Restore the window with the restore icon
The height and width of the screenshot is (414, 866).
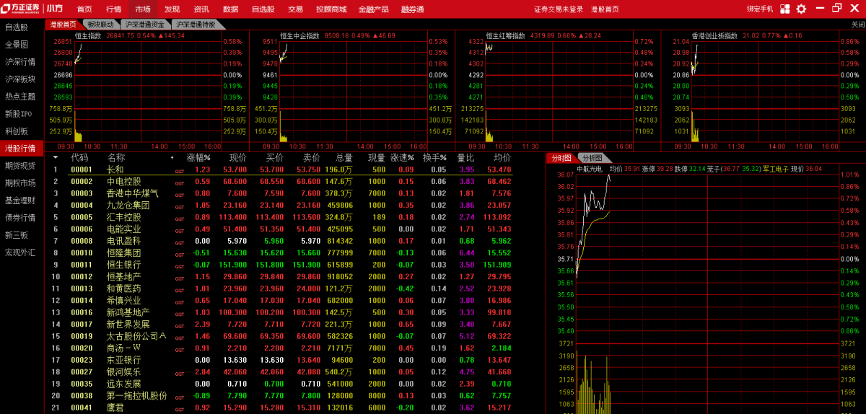836,8
